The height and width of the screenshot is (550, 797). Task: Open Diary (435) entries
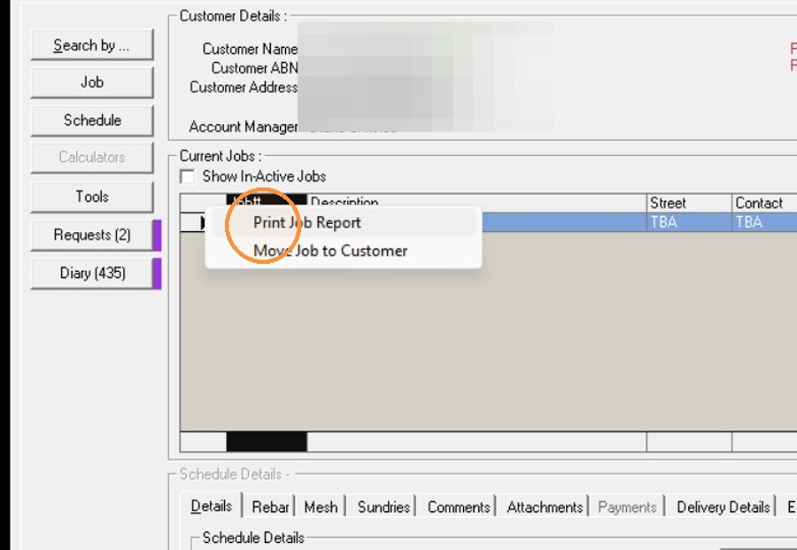pyautogui.click(x=92, y=273)
